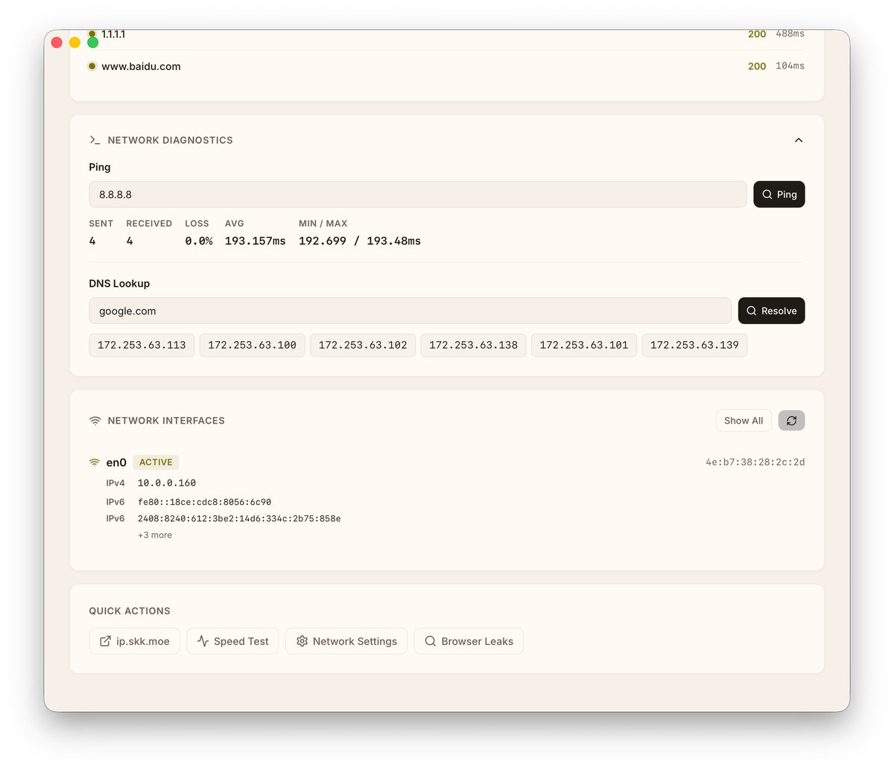The image size is (894, 770).
Task: Click the Wi-Fi icon beside Network Interfaces
Action: tap(95, 421)
